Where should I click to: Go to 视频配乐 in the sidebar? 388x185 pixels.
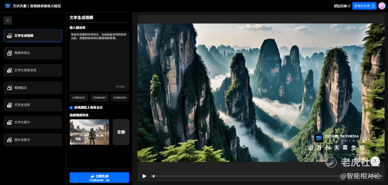point(33,88)
